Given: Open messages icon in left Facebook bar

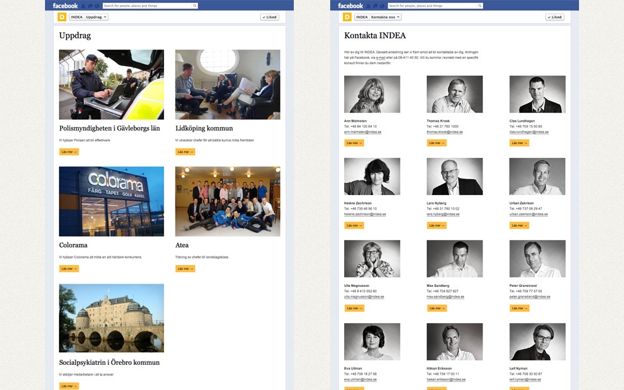Looking at the screenshot, I should pos(90,6).
